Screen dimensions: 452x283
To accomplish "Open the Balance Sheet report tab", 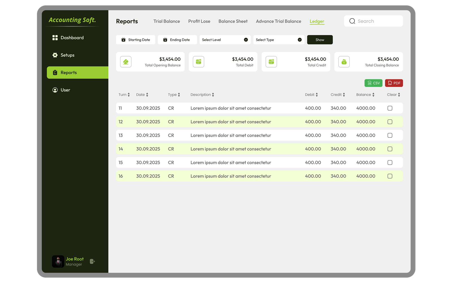I will (x=233, y=21).
